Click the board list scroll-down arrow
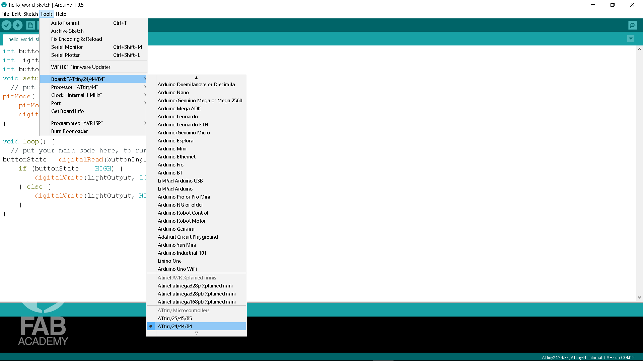Screen dimensions: 643x361 click(196, 333)
